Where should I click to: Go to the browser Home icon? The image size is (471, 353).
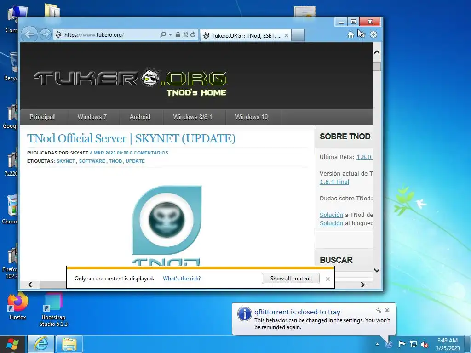coord(350,35)
